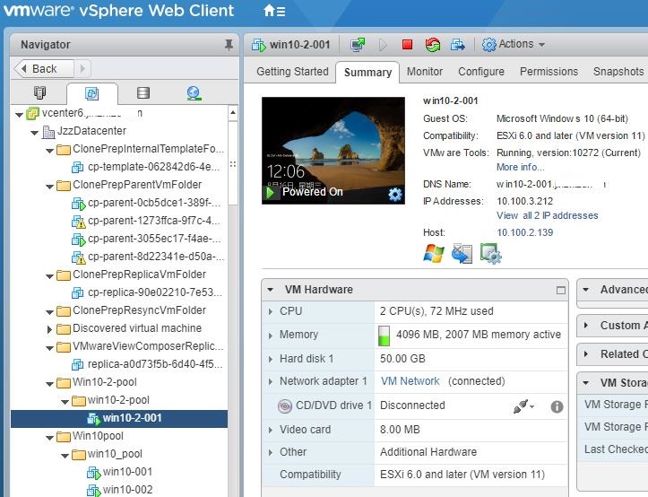
Task: Open the VM Network link
Action: coord(410,381)
